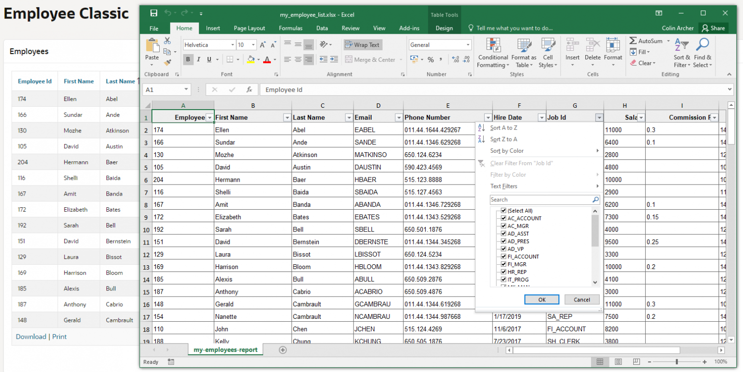Click the insert function fx icon
This screenshot has width=743, height=372.
click(249, 90)
